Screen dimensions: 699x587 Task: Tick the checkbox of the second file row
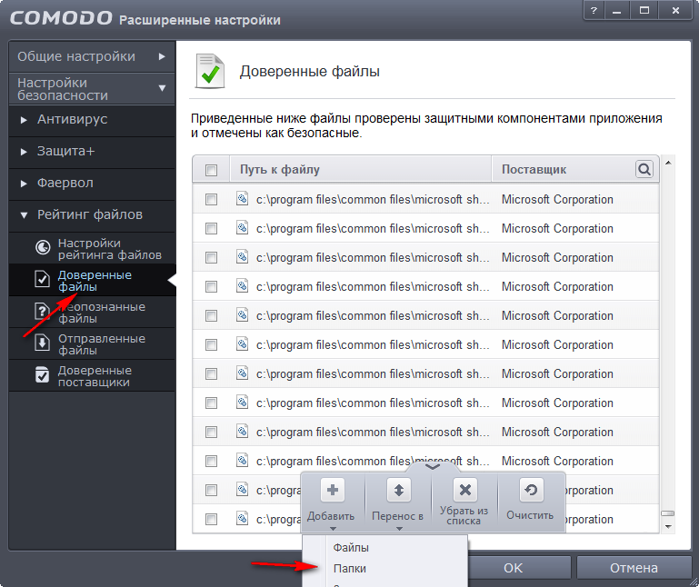pyautogui.click(x=211, y=228)
